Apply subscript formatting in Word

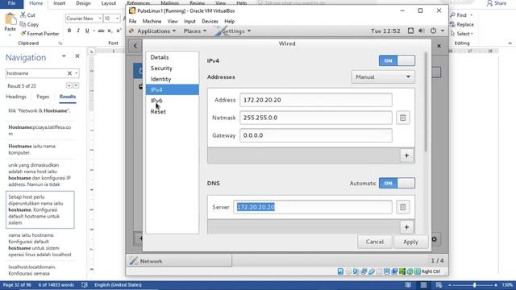[x=110, y=31]
